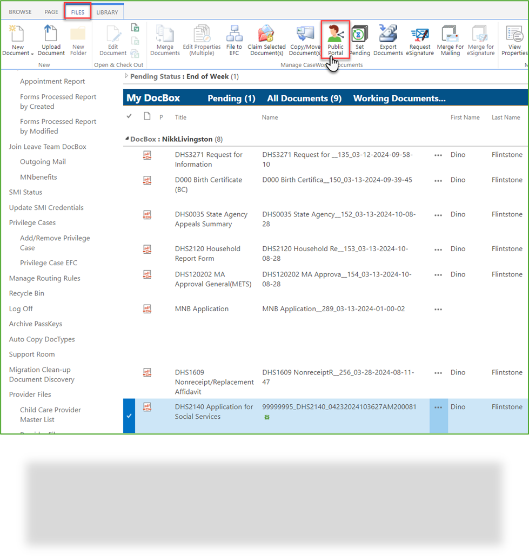
Task: Open the ellipsis menu on MNB Application row
Action: 438,308
